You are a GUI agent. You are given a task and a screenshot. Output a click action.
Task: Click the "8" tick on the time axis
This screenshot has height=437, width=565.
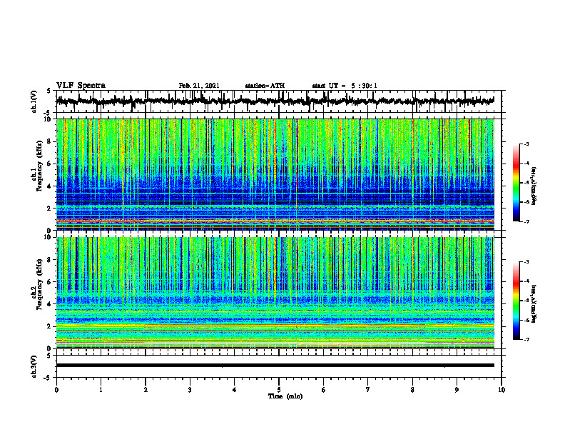(412, 390)
